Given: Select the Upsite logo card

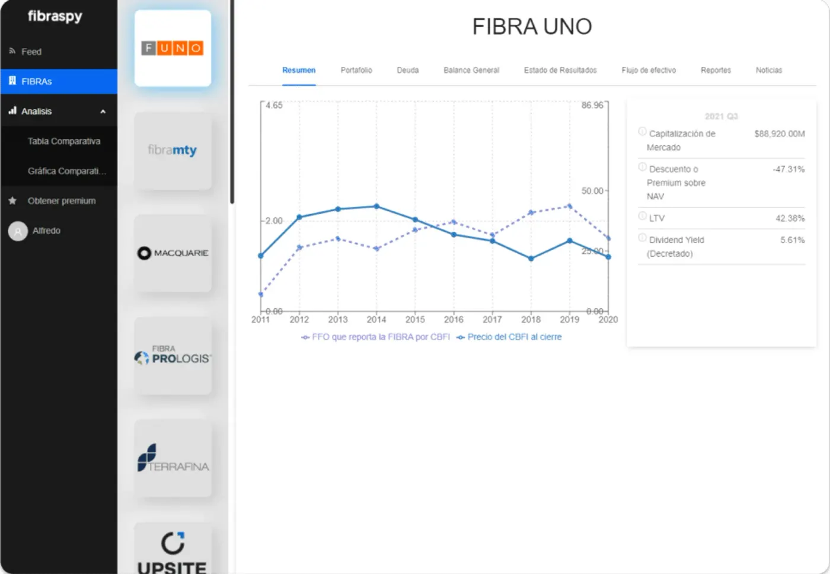Looking at the screenshot, I should coord(173,549).
